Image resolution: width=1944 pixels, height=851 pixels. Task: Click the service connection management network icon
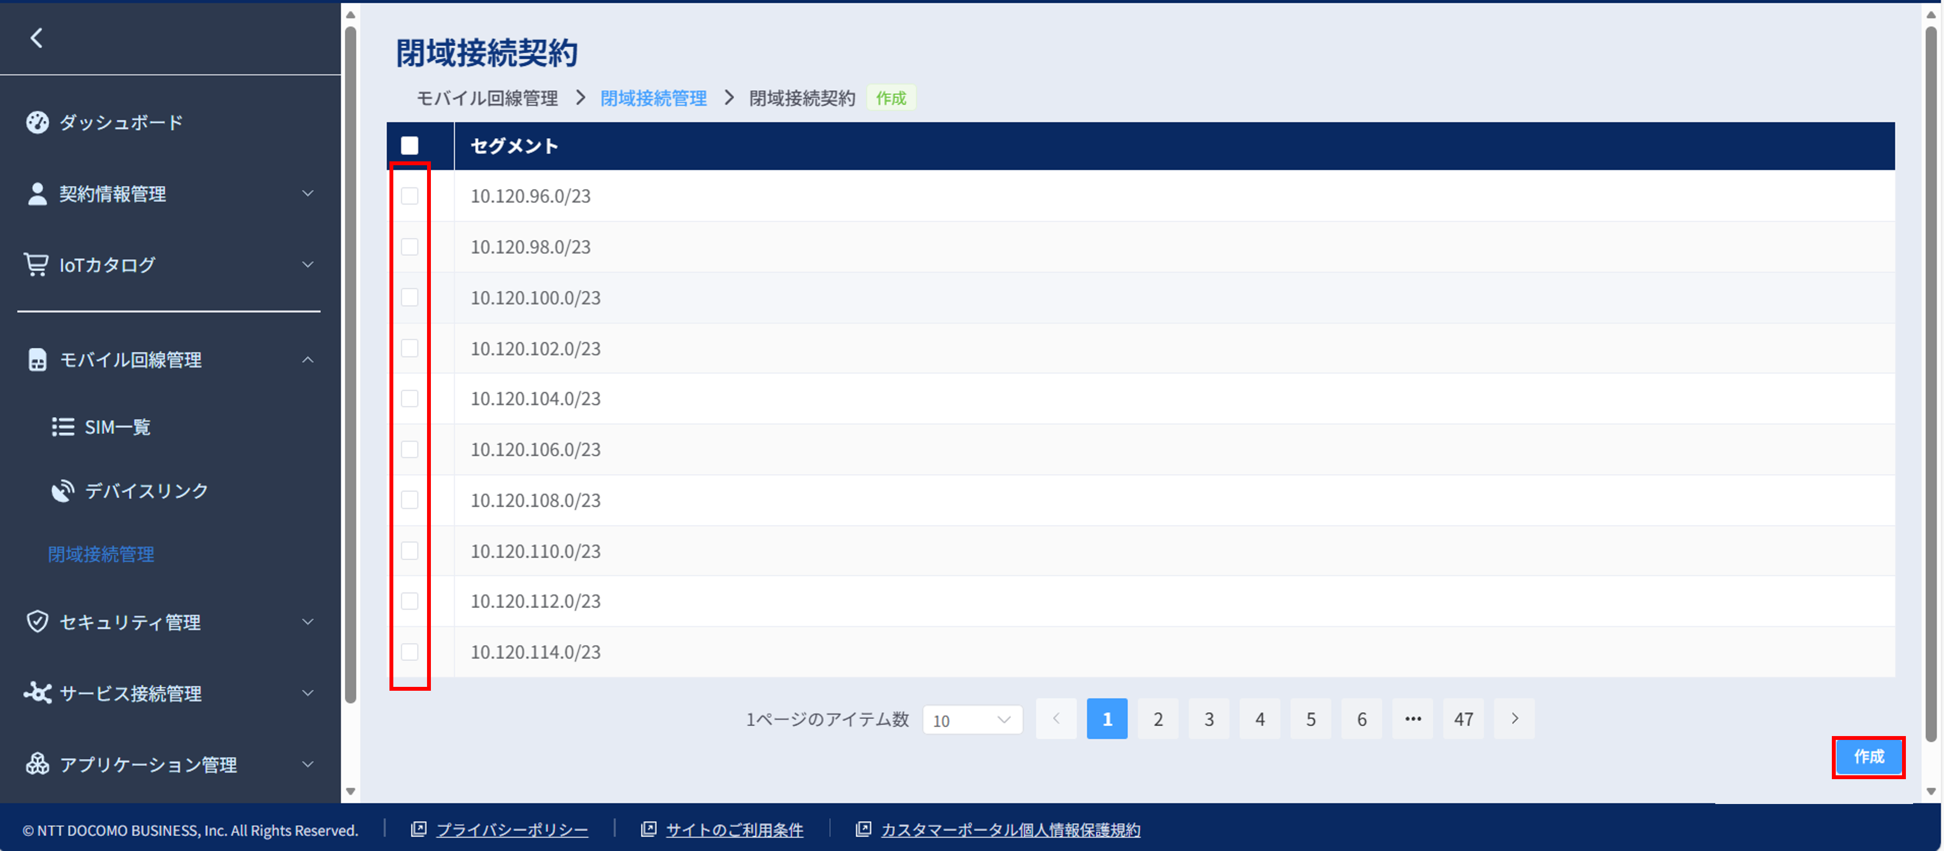pos(37,692)
